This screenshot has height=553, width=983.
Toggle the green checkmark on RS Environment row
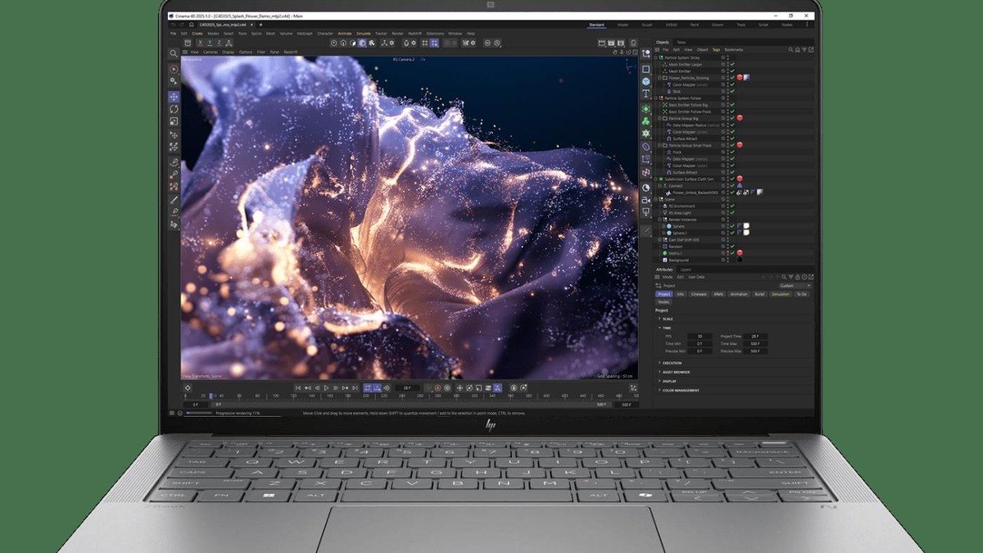(732, 206)
